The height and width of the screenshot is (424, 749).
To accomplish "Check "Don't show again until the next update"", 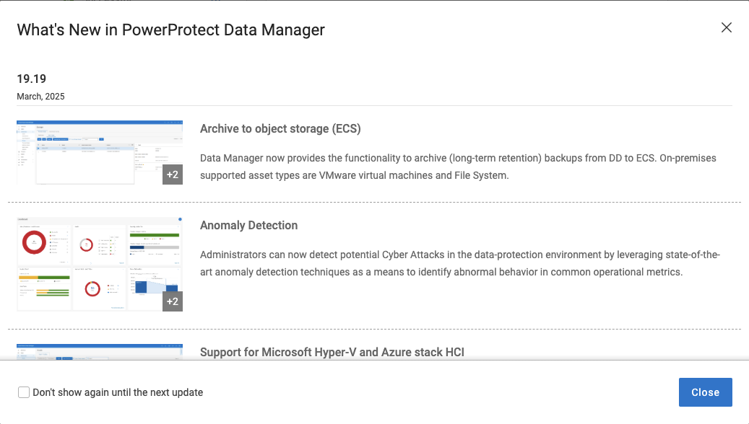I will click(x=24, y=392).
